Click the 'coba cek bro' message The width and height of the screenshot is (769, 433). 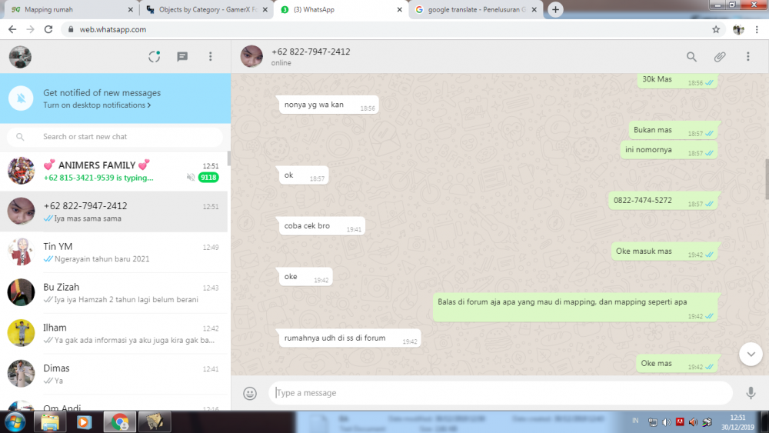point(321,226)
